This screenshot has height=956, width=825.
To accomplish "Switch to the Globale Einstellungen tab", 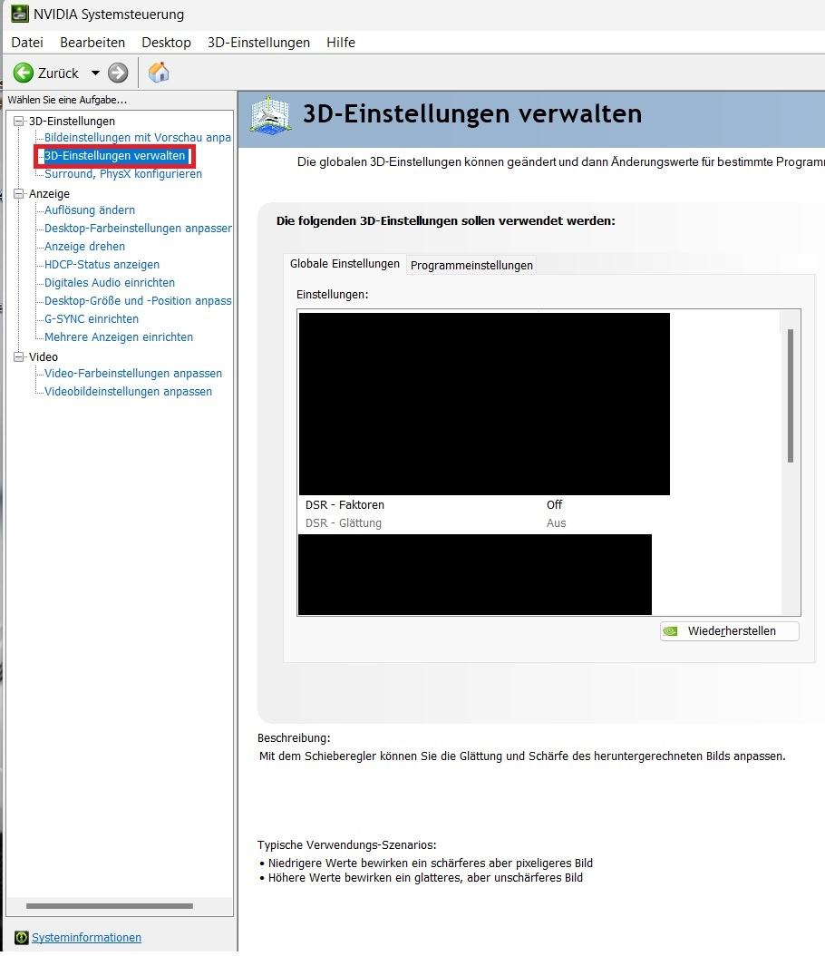I will pos(345,263).
